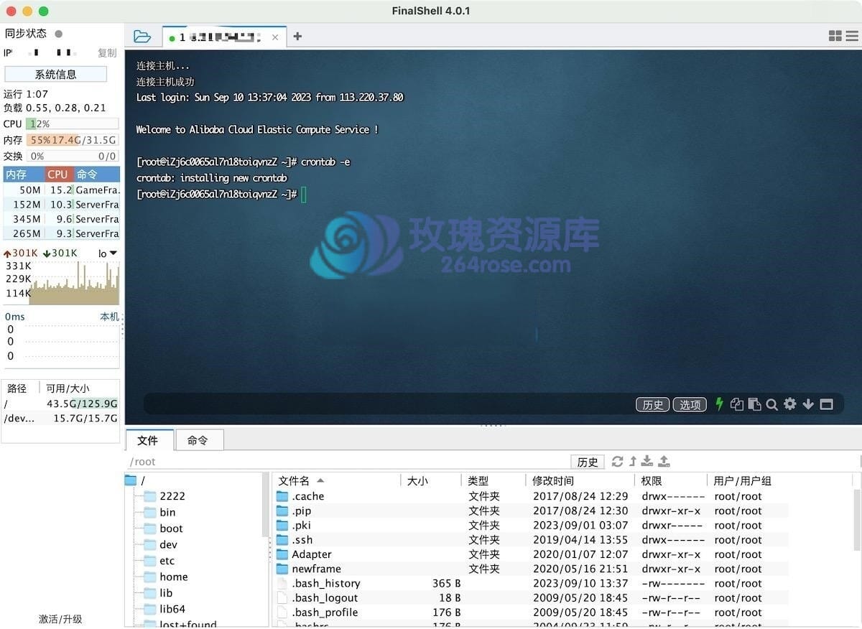This screenshot has width=862, height=629.
Task: Open the network interface dropdown 'lo'
Action: [x=108, y=253]
